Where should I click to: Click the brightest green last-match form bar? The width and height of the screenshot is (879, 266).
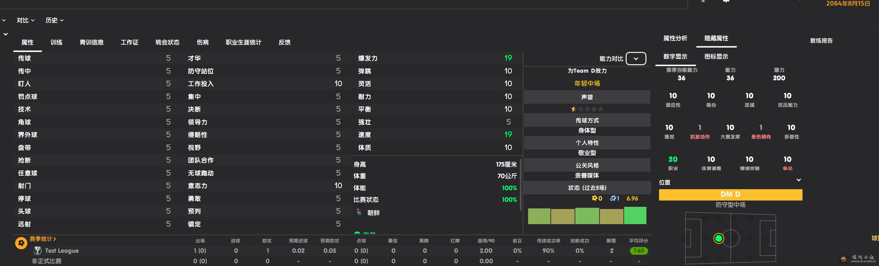[x=635, y=215]
